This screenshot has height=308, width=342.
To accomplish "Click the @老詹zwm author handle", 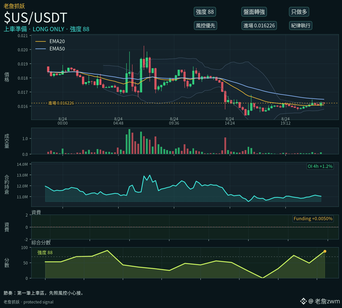I will [324, 301].
